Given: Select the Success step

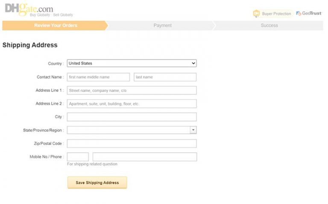Looking at the screenshot, I should click(x=269, y=26).
